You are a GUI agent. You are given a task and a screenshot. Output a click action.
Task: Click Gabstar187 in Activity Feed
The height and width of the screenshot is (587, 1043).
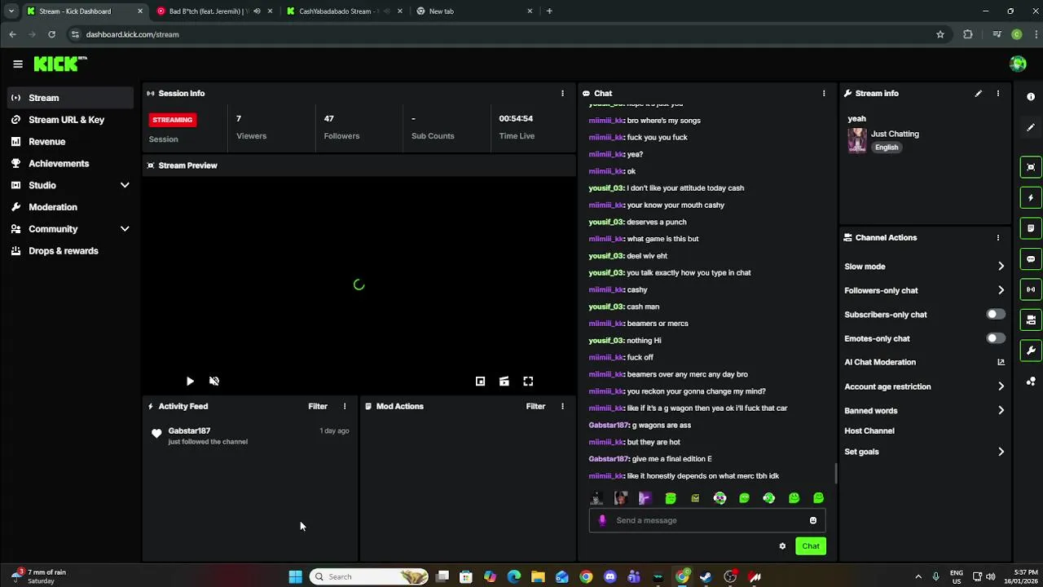[x=189, y=430]
